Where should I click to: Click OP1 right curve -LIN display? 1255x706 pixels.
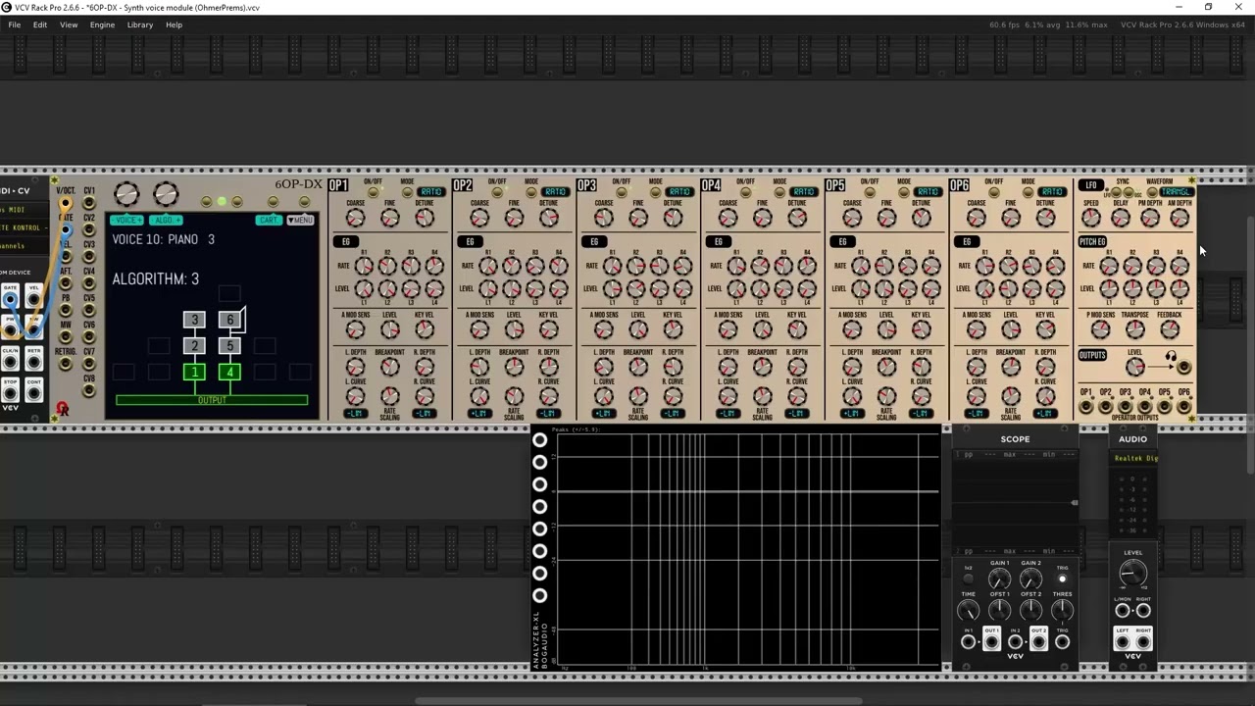(x=424, y=414)
